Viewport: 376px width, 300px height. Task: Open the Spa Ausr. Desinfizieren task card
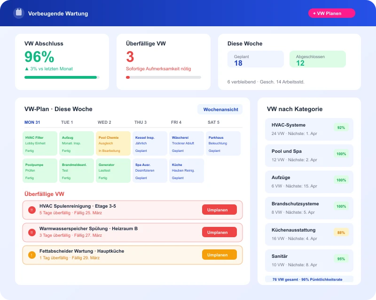tap(150, 171)
